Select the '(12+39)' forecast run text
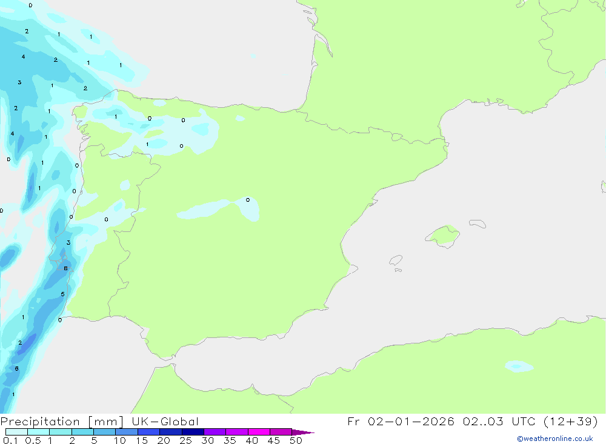 570,422
